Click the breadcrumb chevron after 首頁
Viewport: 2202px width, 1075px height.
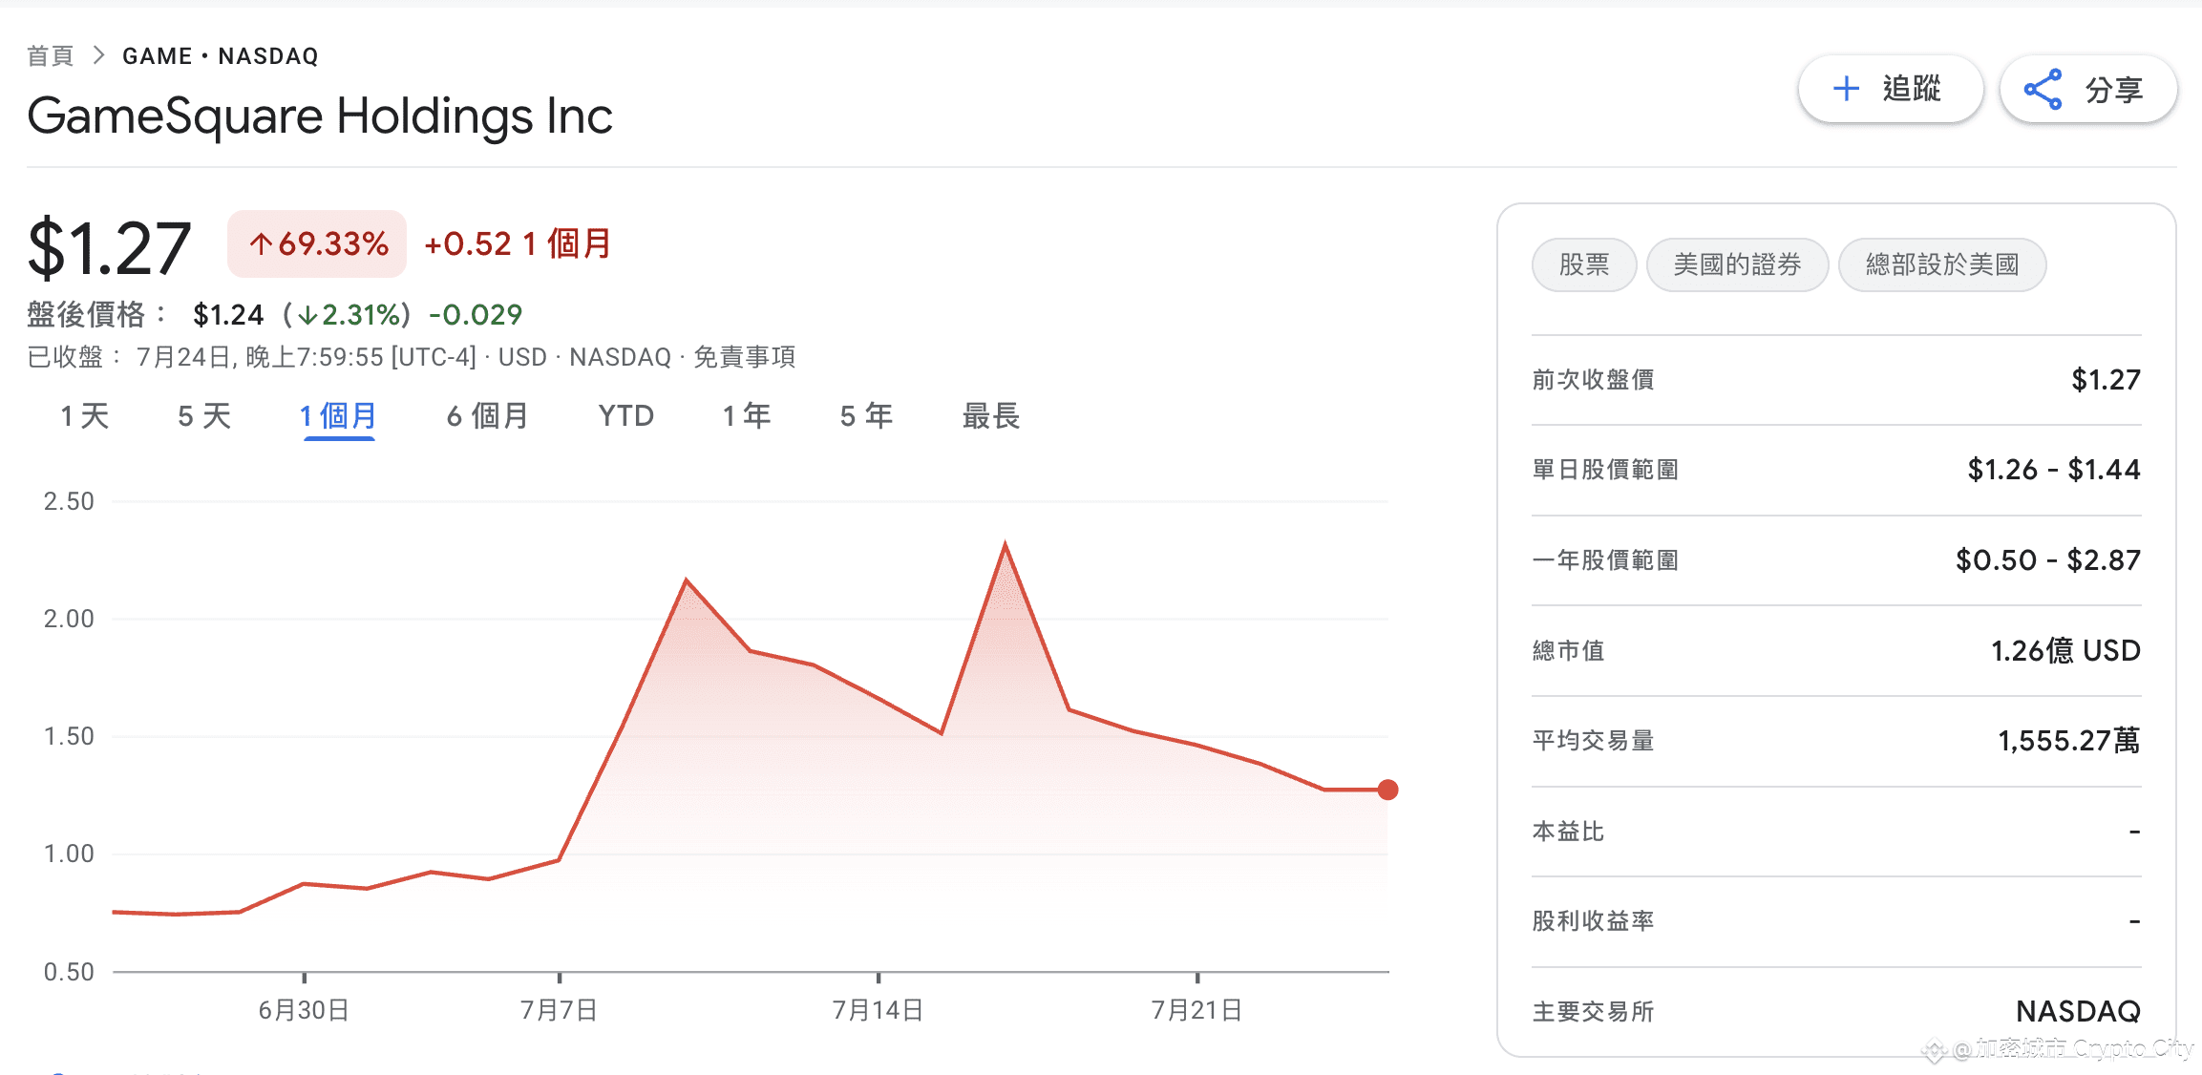pos(98,55)
